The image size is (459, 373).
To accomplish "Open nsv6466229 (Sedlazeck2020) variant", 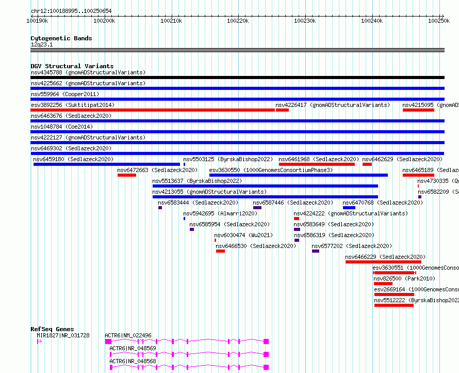I will [x=385, y=257].
